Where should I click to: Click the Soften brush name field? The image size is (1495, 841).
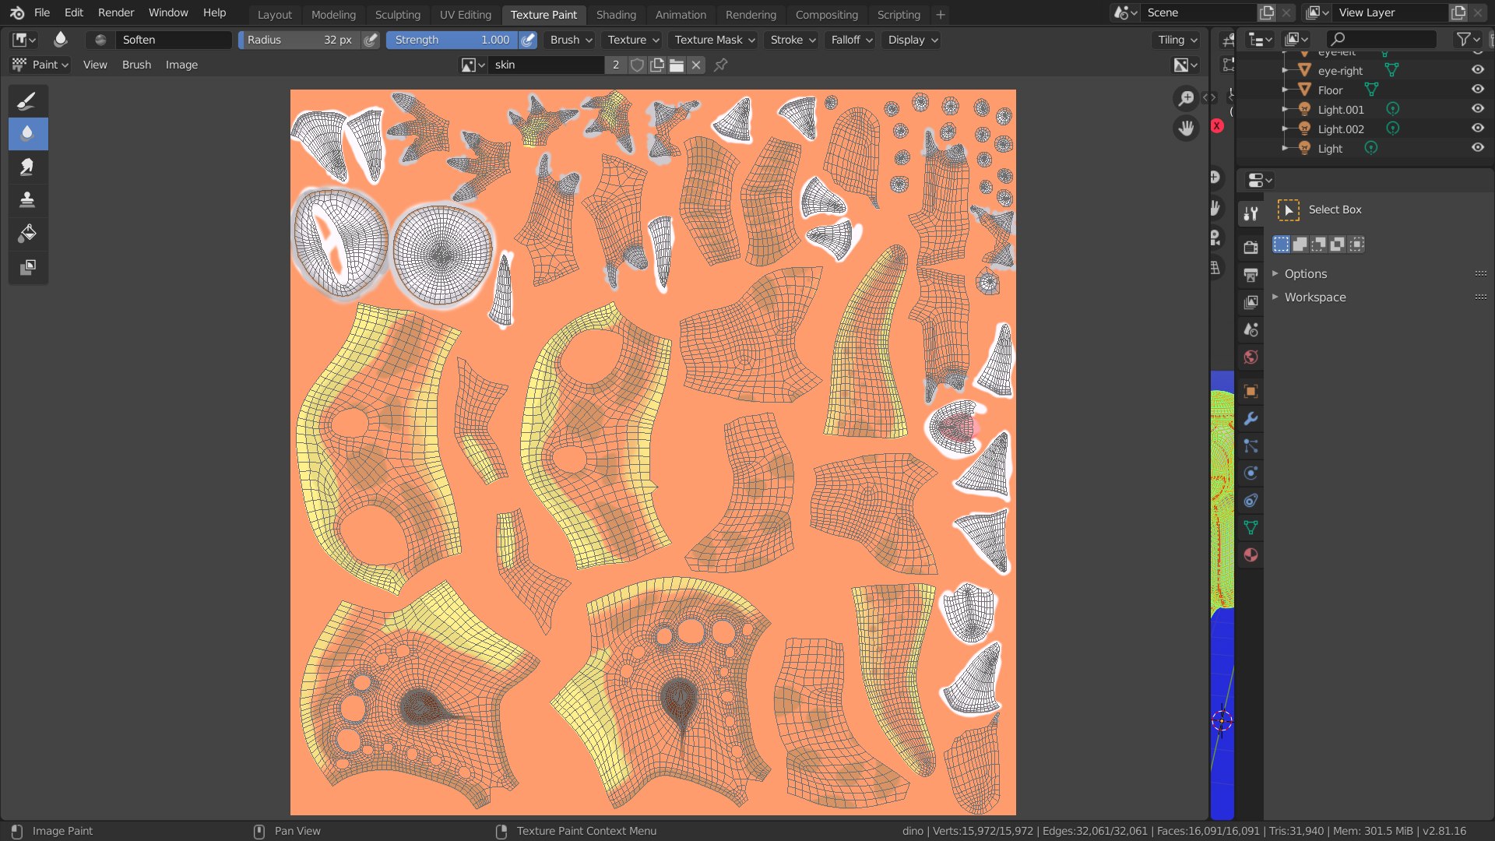[173, 40]
